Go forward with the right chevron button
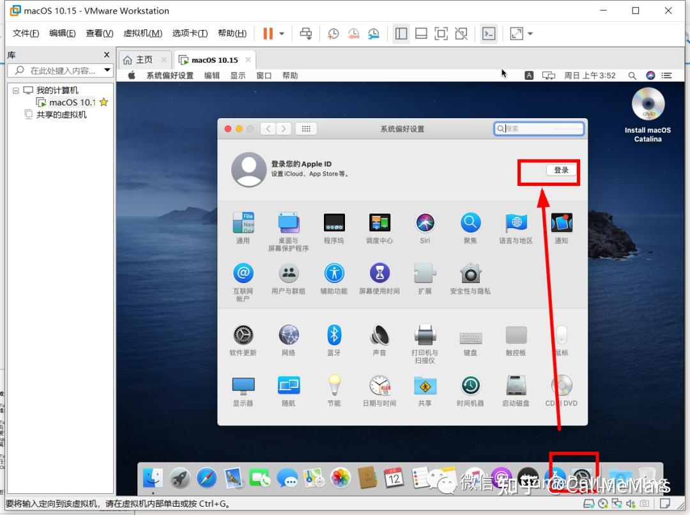 tap(284, 128)
